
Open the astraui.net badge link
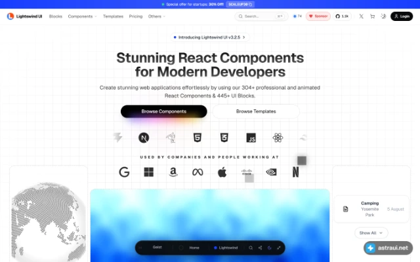click(388, 248)
